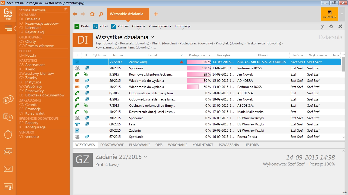Click the plus button to open new tab
Viewport: 348px width, 195px height.
(x=156, y=14)
